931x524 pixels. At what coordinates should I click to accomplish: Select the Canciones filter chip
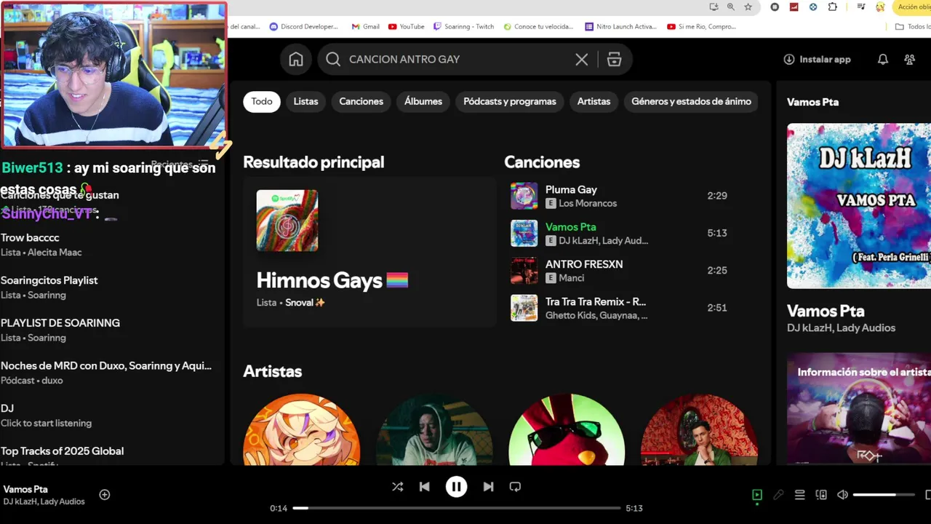361,101
